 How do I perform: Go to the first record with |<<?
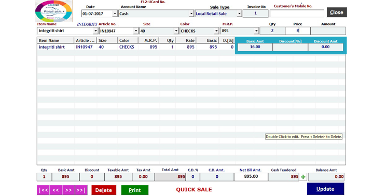pos(43,190)
